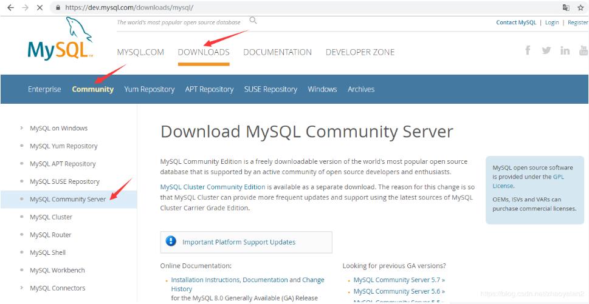Image resolution: width=589 pixels, height=304 pixels.
Task: Open MySQL on Windows sidebar item
Action: 58,128
